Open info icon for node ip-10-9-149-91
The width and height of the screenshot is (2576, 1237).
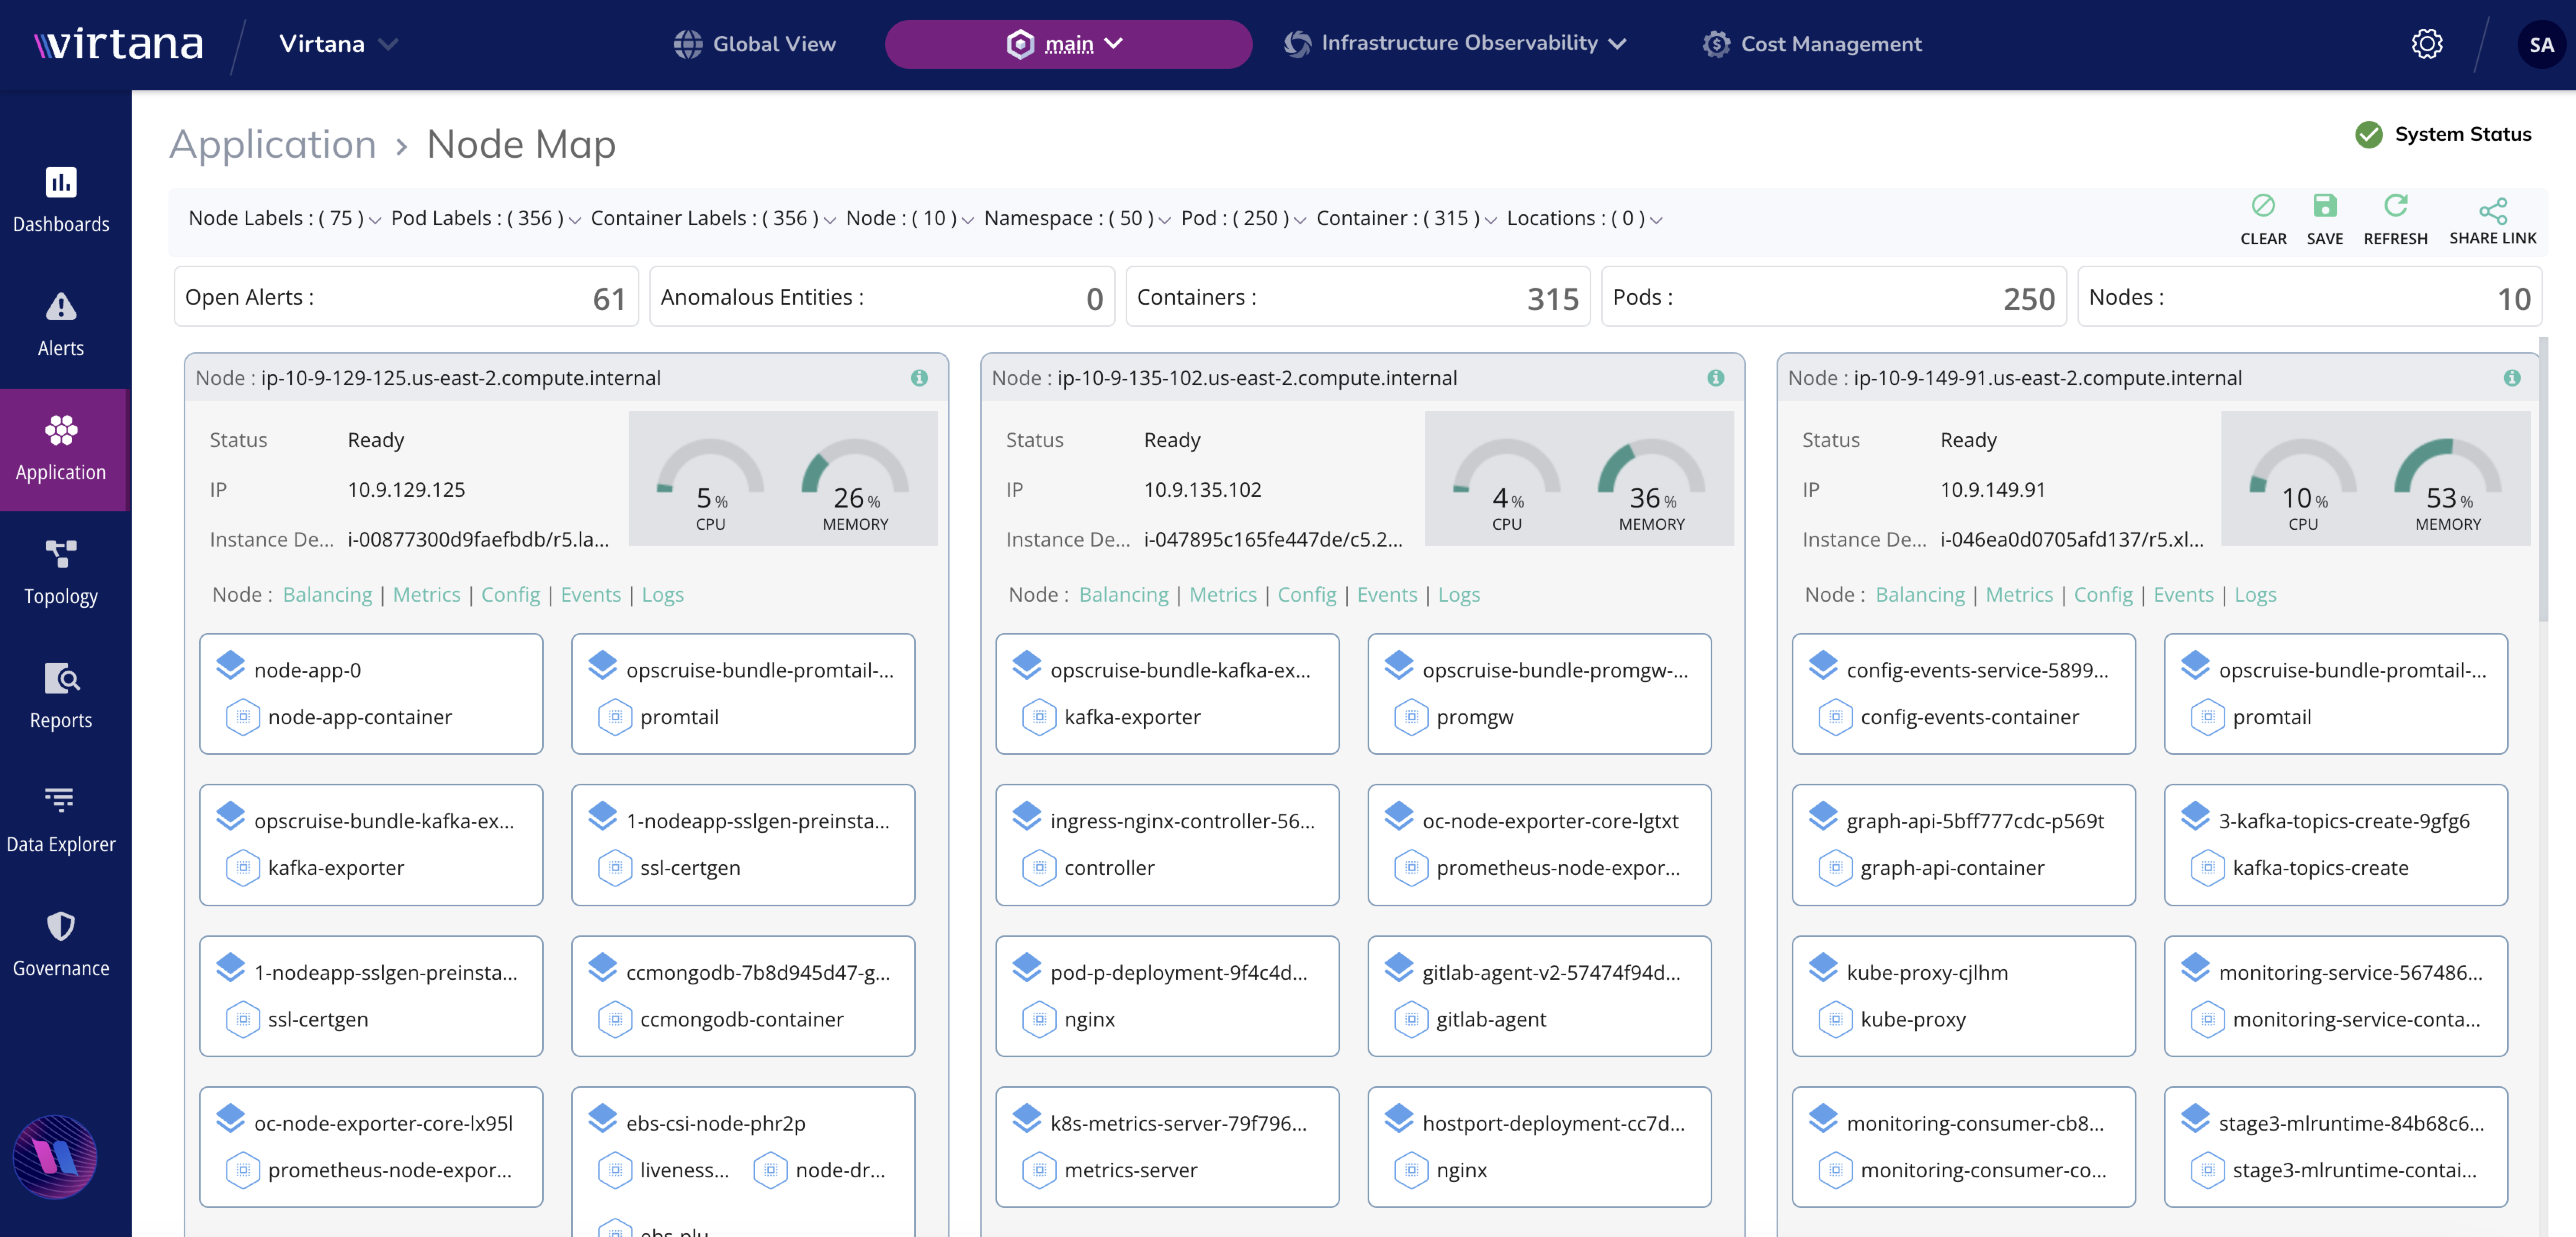(x=2512, y=378)
